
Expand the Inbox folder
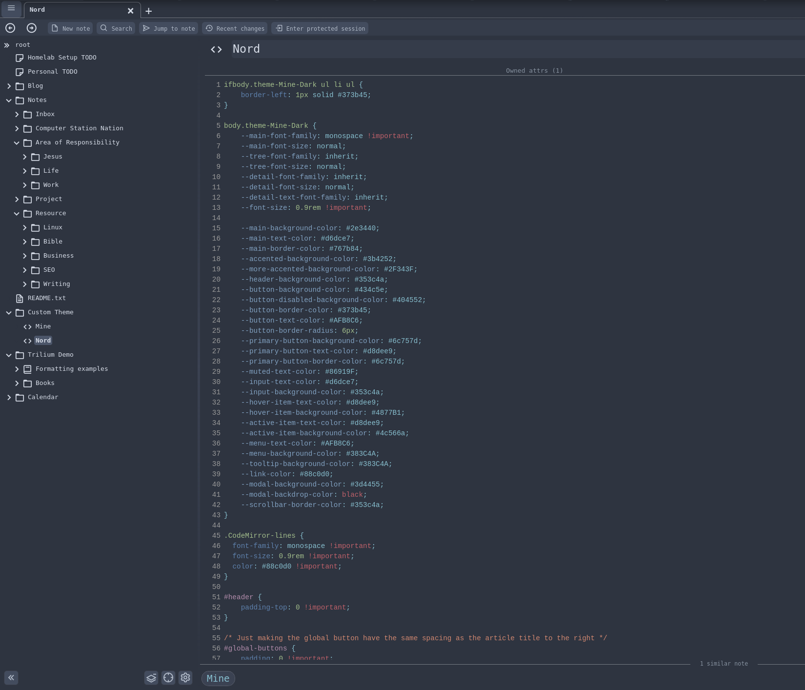point(17,114)
